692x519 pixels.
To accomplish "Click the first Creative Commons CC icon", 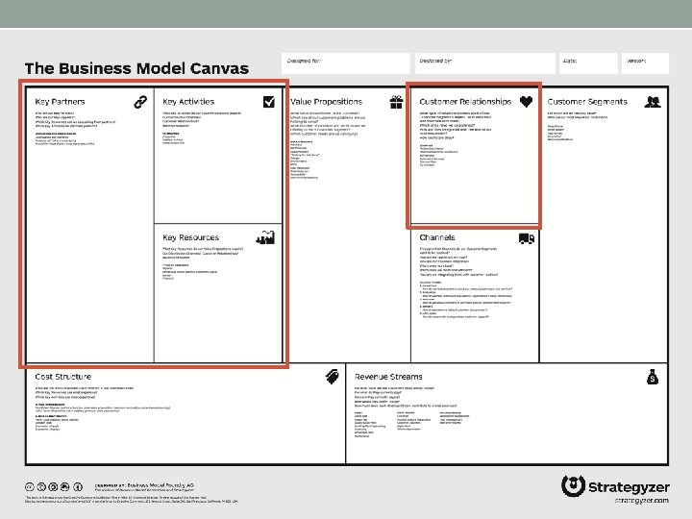I will pos(30,486).
